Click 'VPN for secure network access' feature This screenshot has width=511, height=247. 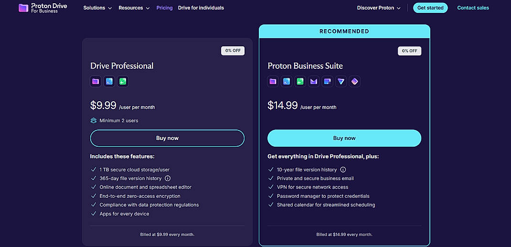coord(312,187)
